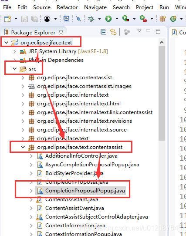The height and width of the screenshot is (236, 186).
Task: Toggle Link with Editor
Action: tap(113, 32)
